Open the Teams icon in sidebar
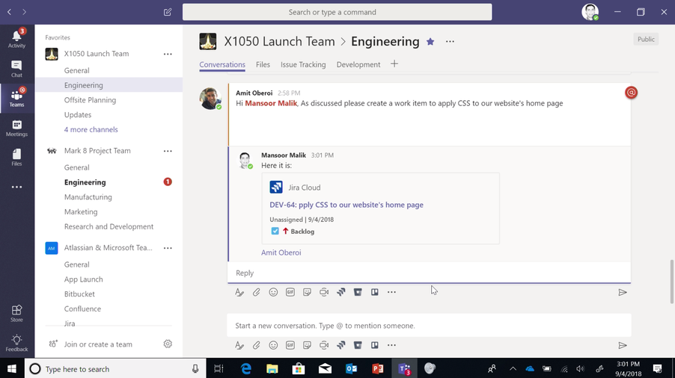Screen dimensions: 675x378 (x=16, y=98)
